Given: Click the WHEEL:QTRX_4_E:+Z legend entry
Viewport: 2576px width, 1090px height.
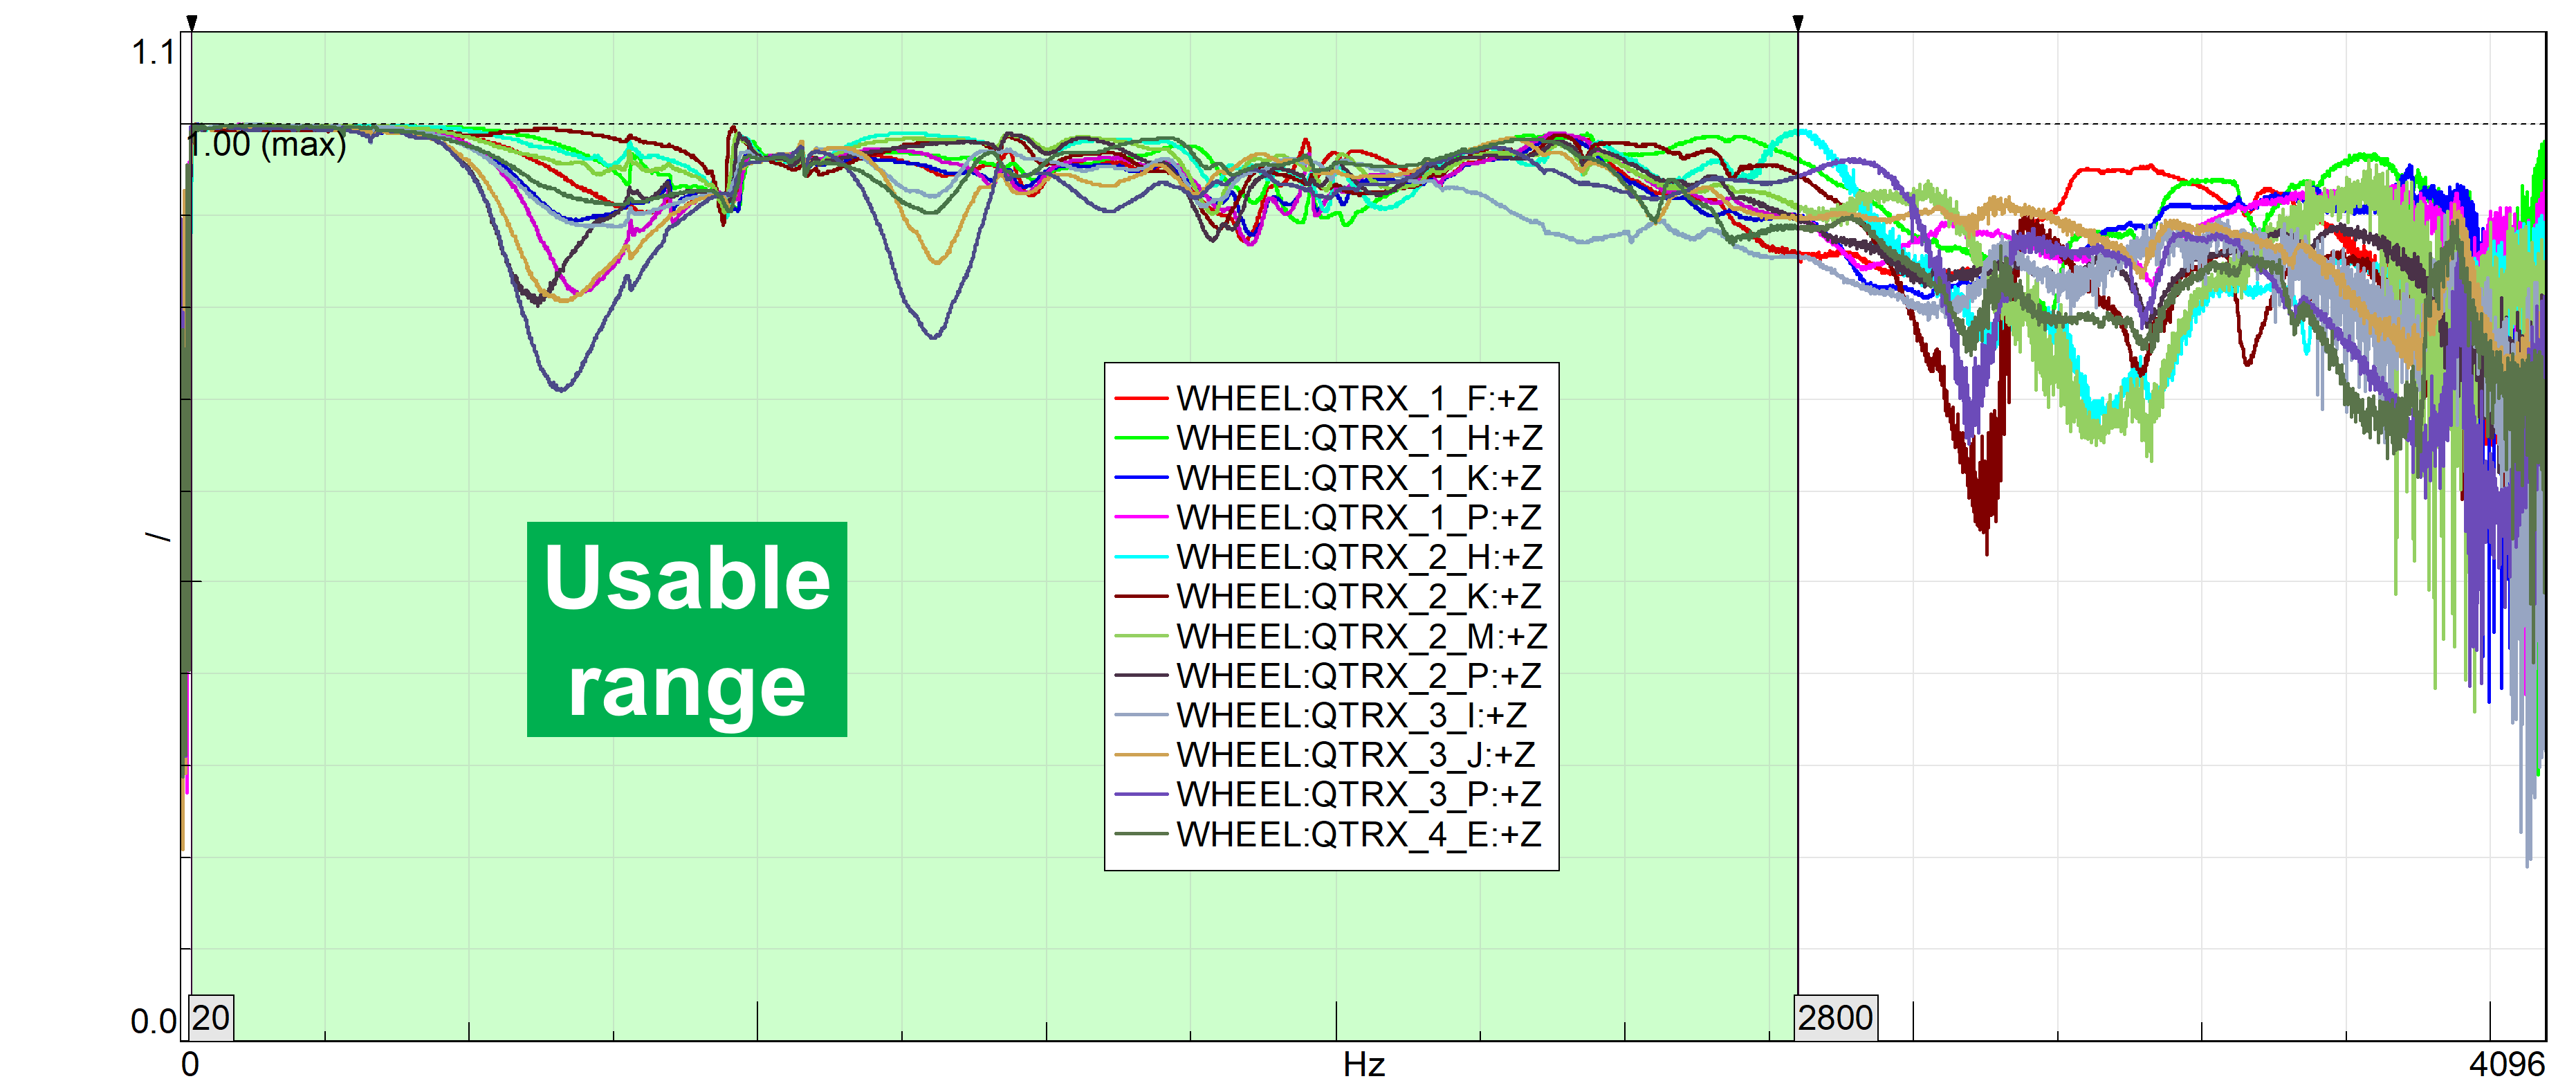Looking at the screenshot, I should (x=1358, y=834).
